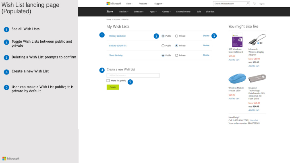Click the Microsoft Wireless Display Adapter title
This screenshot has height=163, width=290.
click(256, 52)
